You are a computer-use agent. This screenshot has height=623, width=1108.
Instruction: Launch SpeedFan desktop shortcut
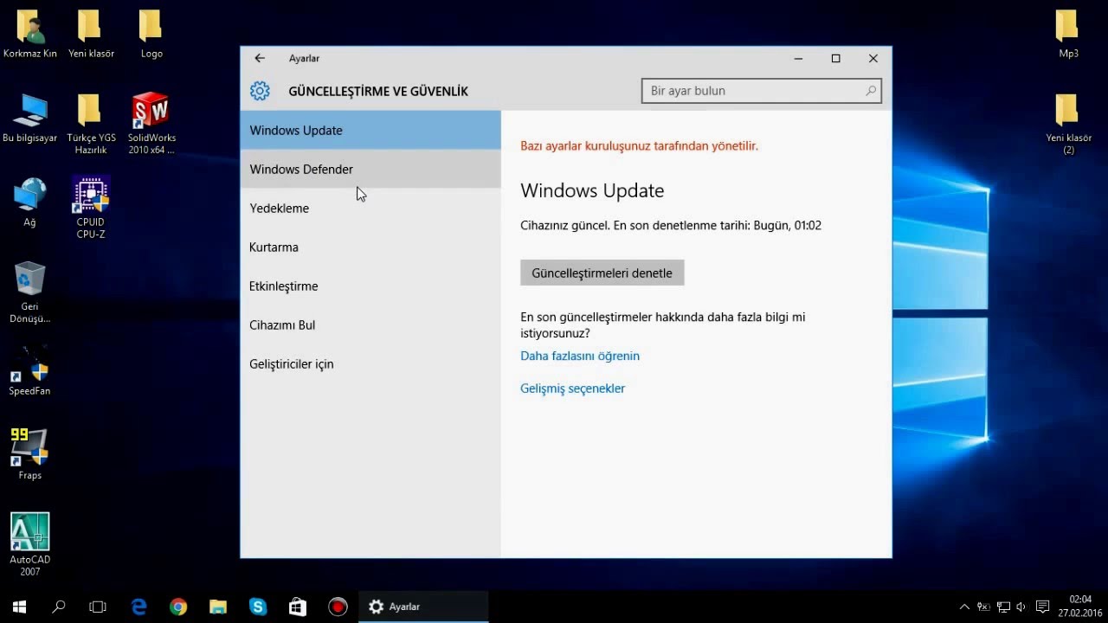[x=29, y=370]
